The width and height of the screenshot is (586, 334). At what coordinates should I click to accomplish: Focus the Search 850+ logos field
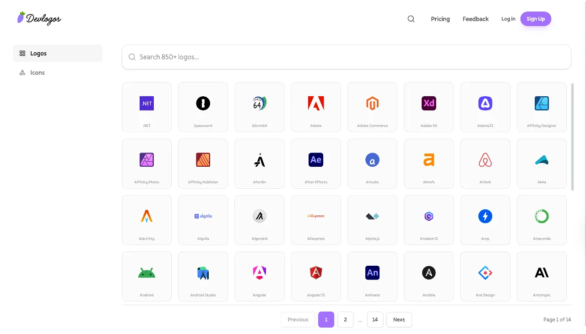pos(347,57)
